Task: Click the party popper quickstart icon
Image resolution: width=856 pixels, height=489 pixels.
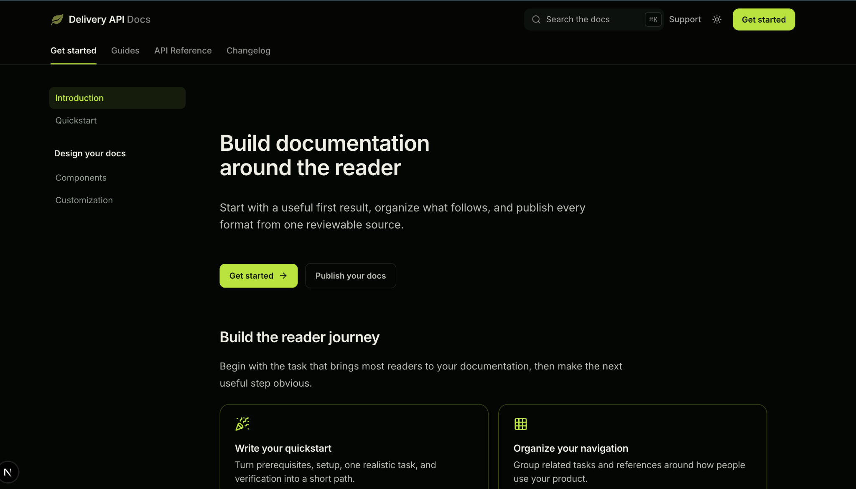Action: (x=242, y=424)
